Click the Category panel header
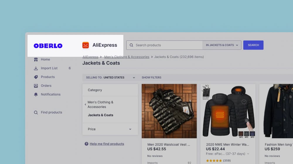The height and width of the screenshot is (164, 293). [x=110, y=90]
